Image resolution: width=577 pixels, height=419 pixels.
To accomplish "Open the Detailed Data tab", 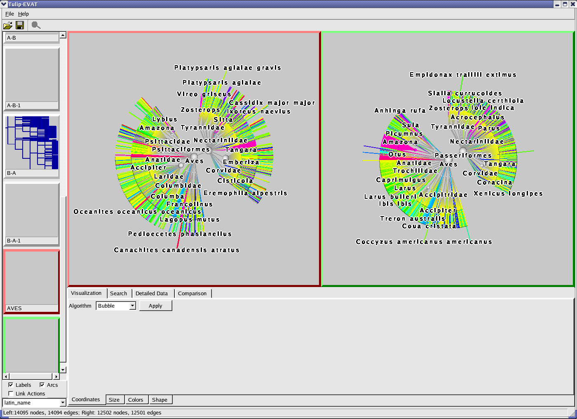I will 151,293.
